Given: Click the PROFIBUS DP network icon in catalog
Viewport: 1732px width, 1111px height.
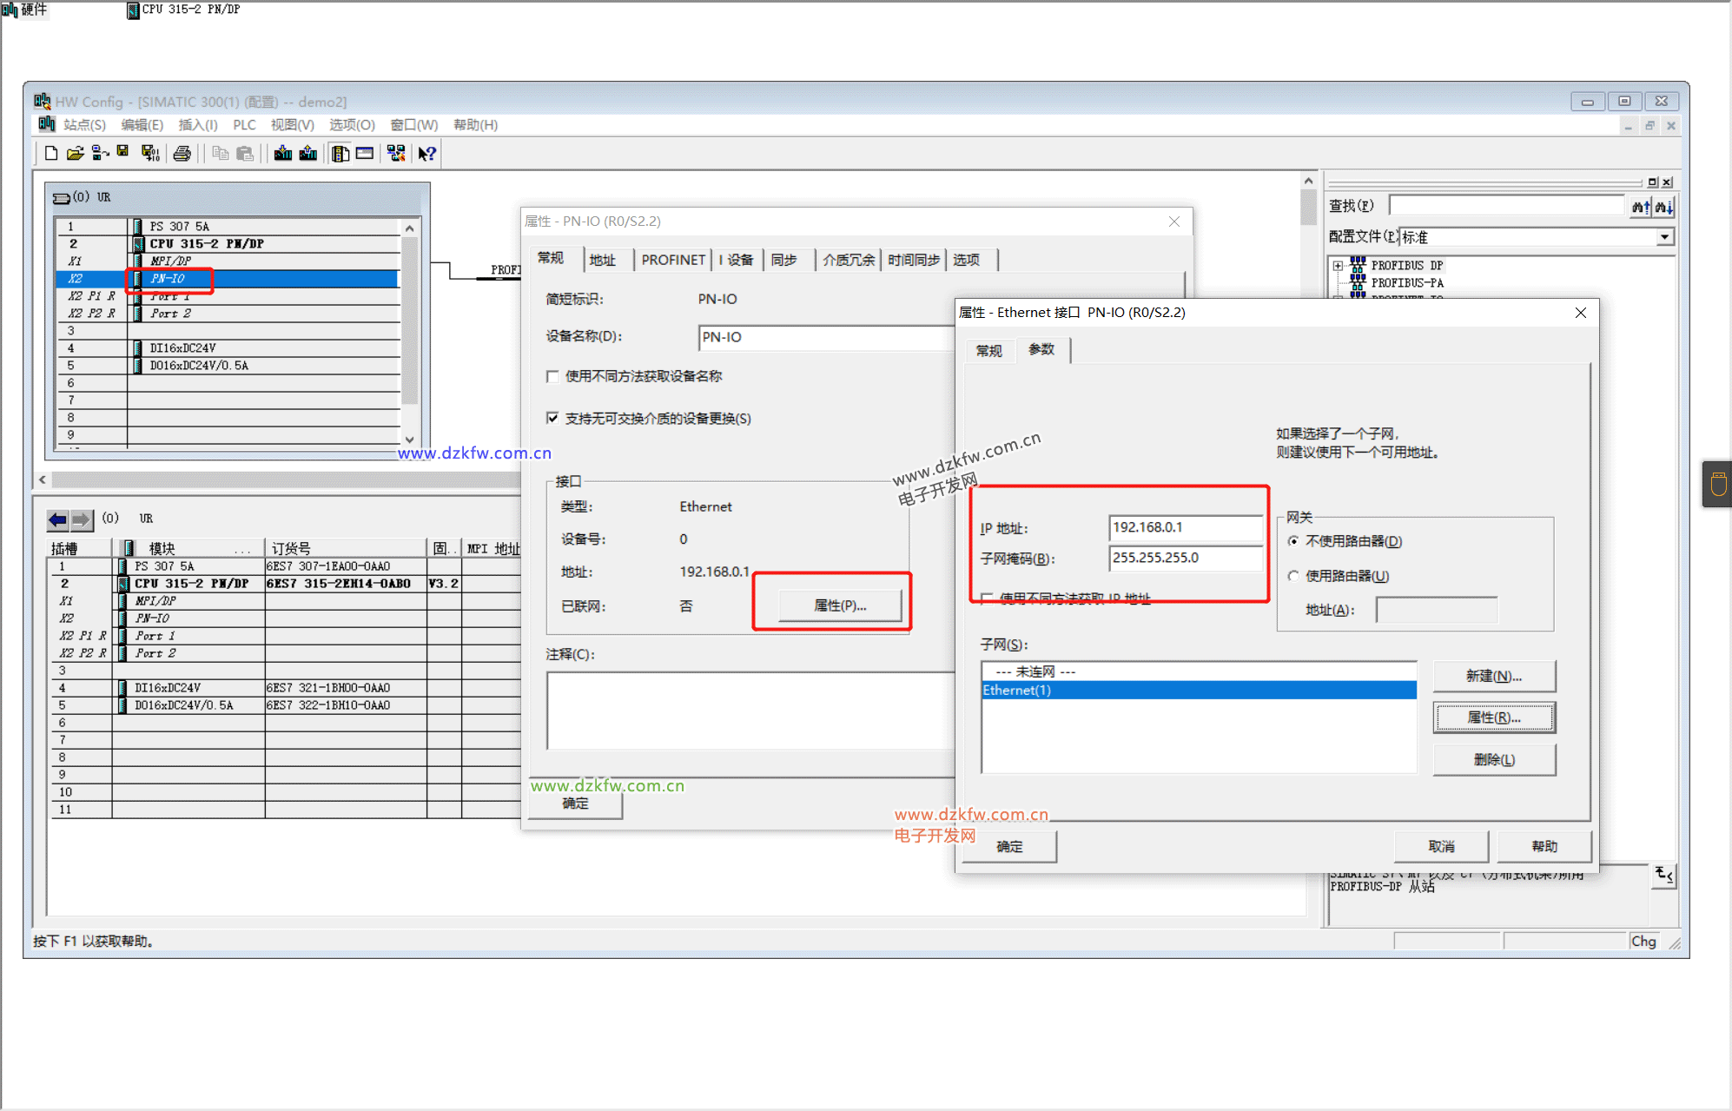Looking at the screenshot, I should [1358, 265].
